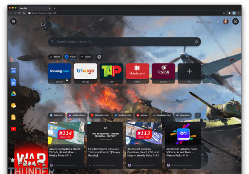Bookmark page with the star icon

pyautogui.click(x=224, y=13)
